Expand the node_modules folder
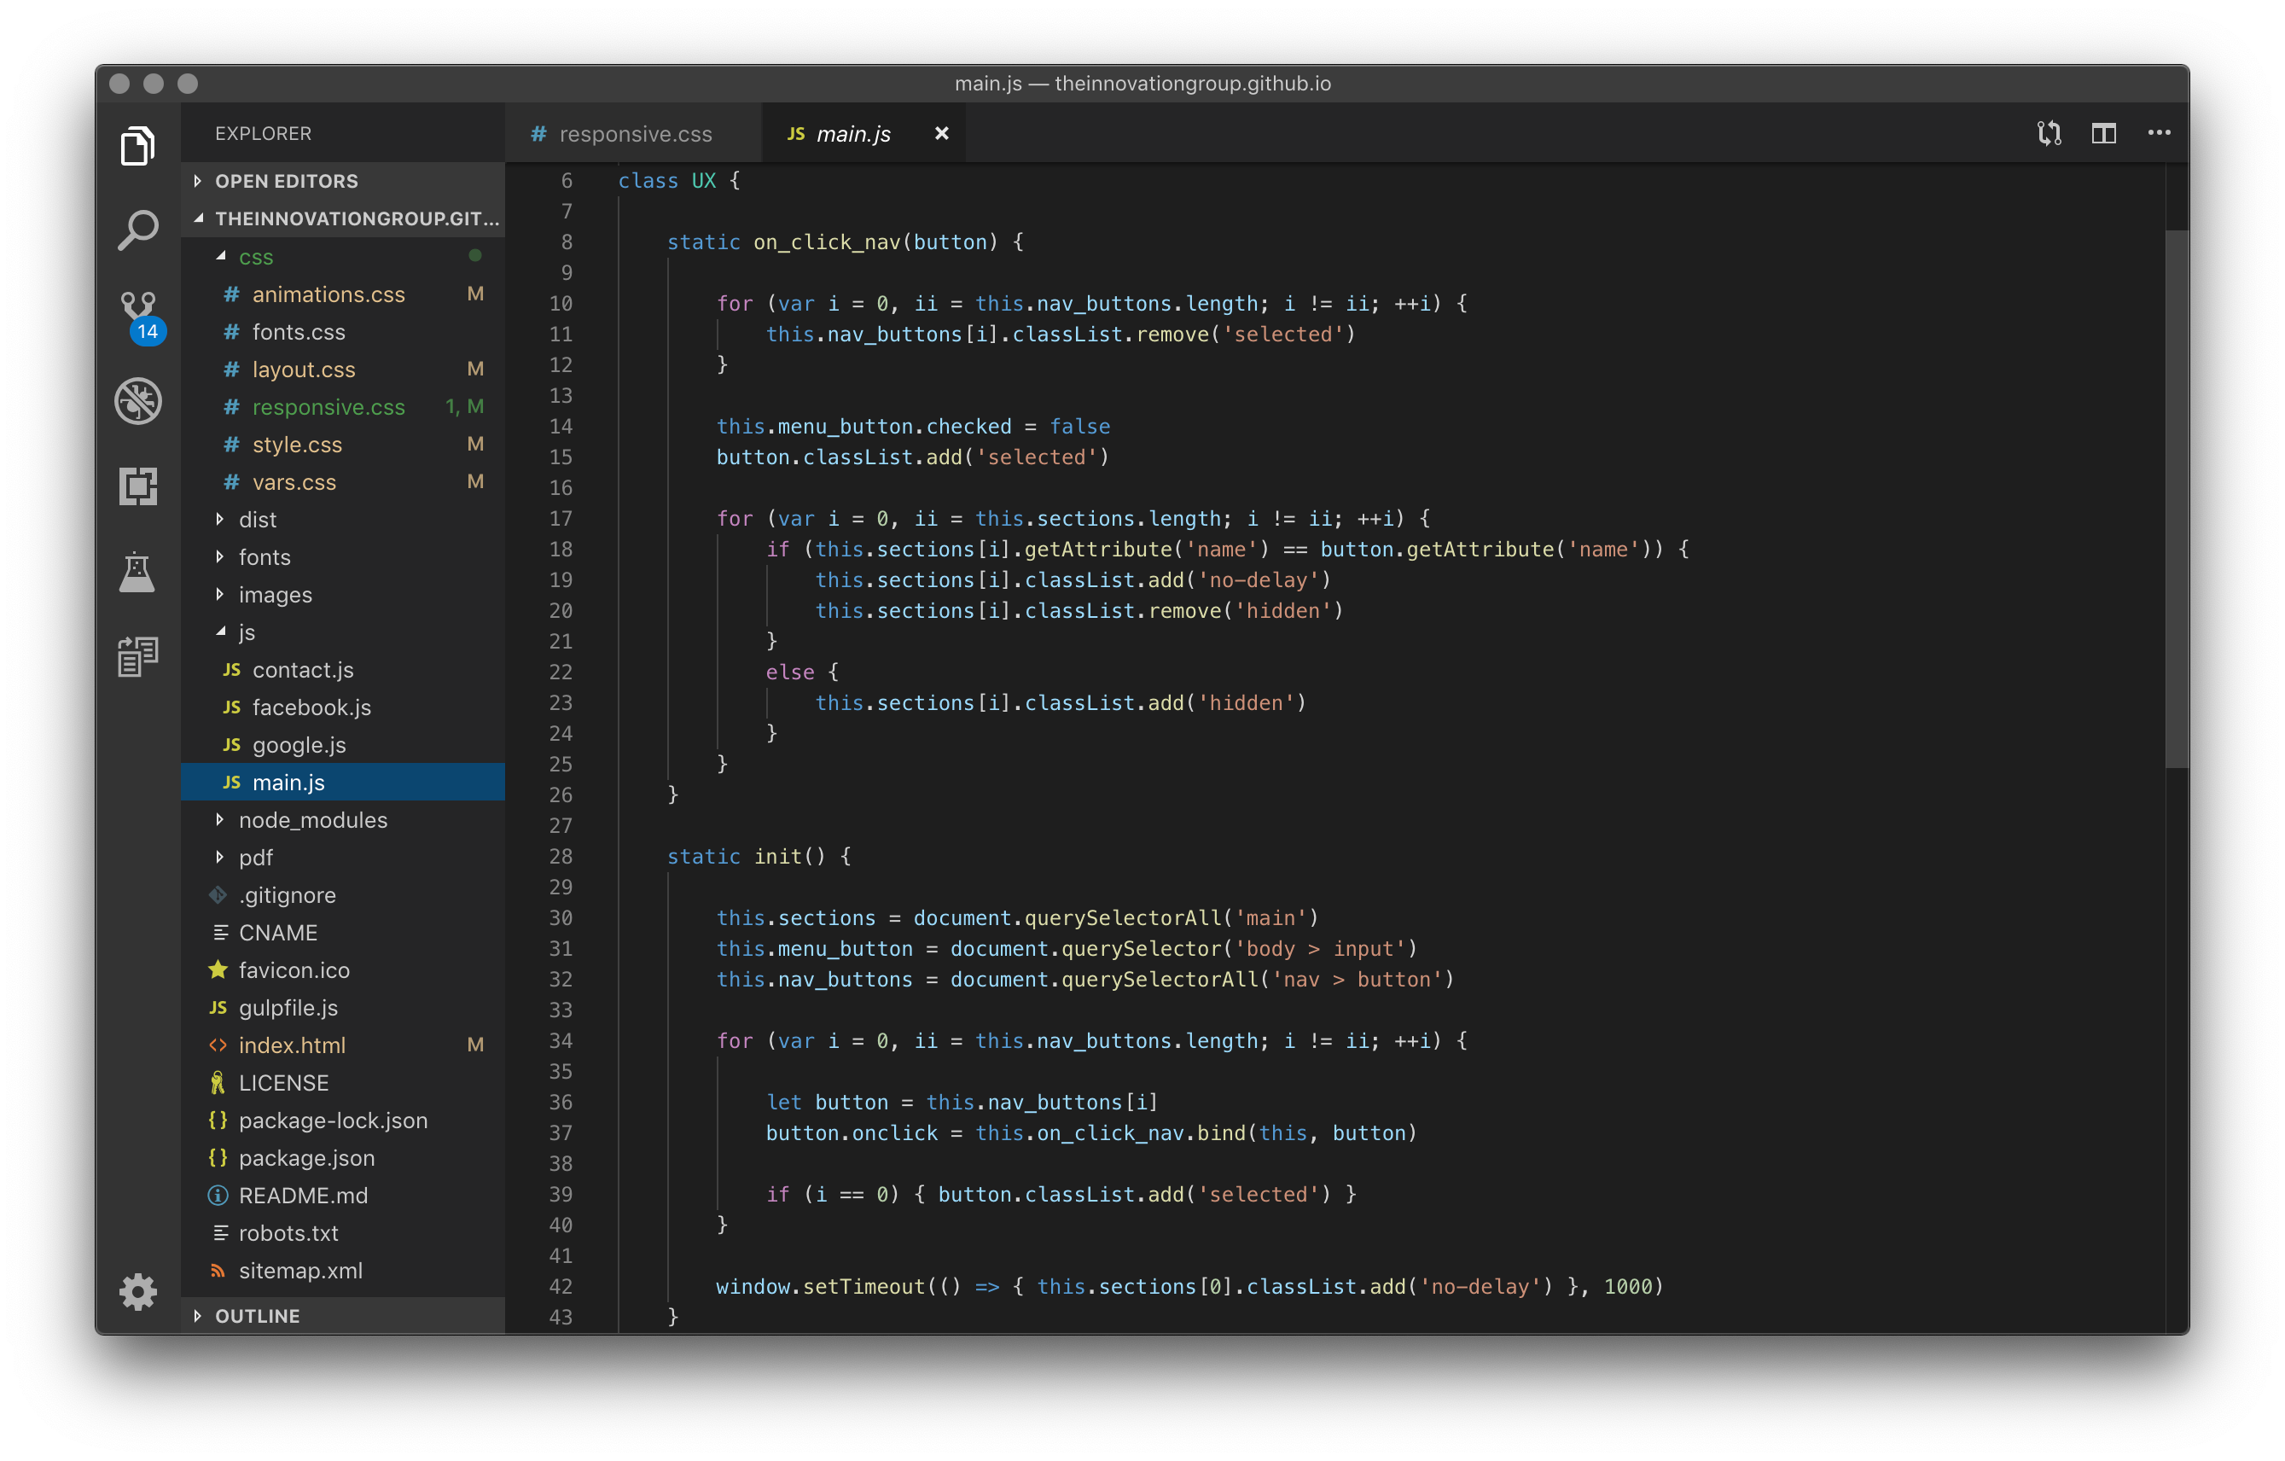2285x1461 pixels. pyautogui.click(x=312, y=820)
